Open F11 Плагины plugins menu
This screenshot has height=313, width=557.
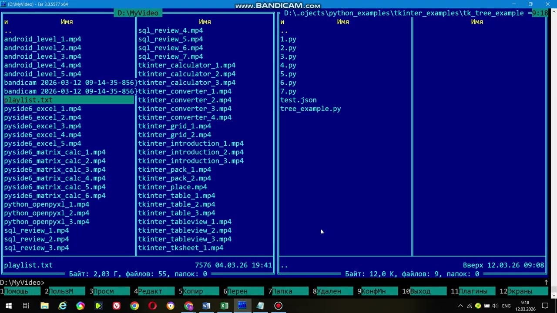coord(473,291)
